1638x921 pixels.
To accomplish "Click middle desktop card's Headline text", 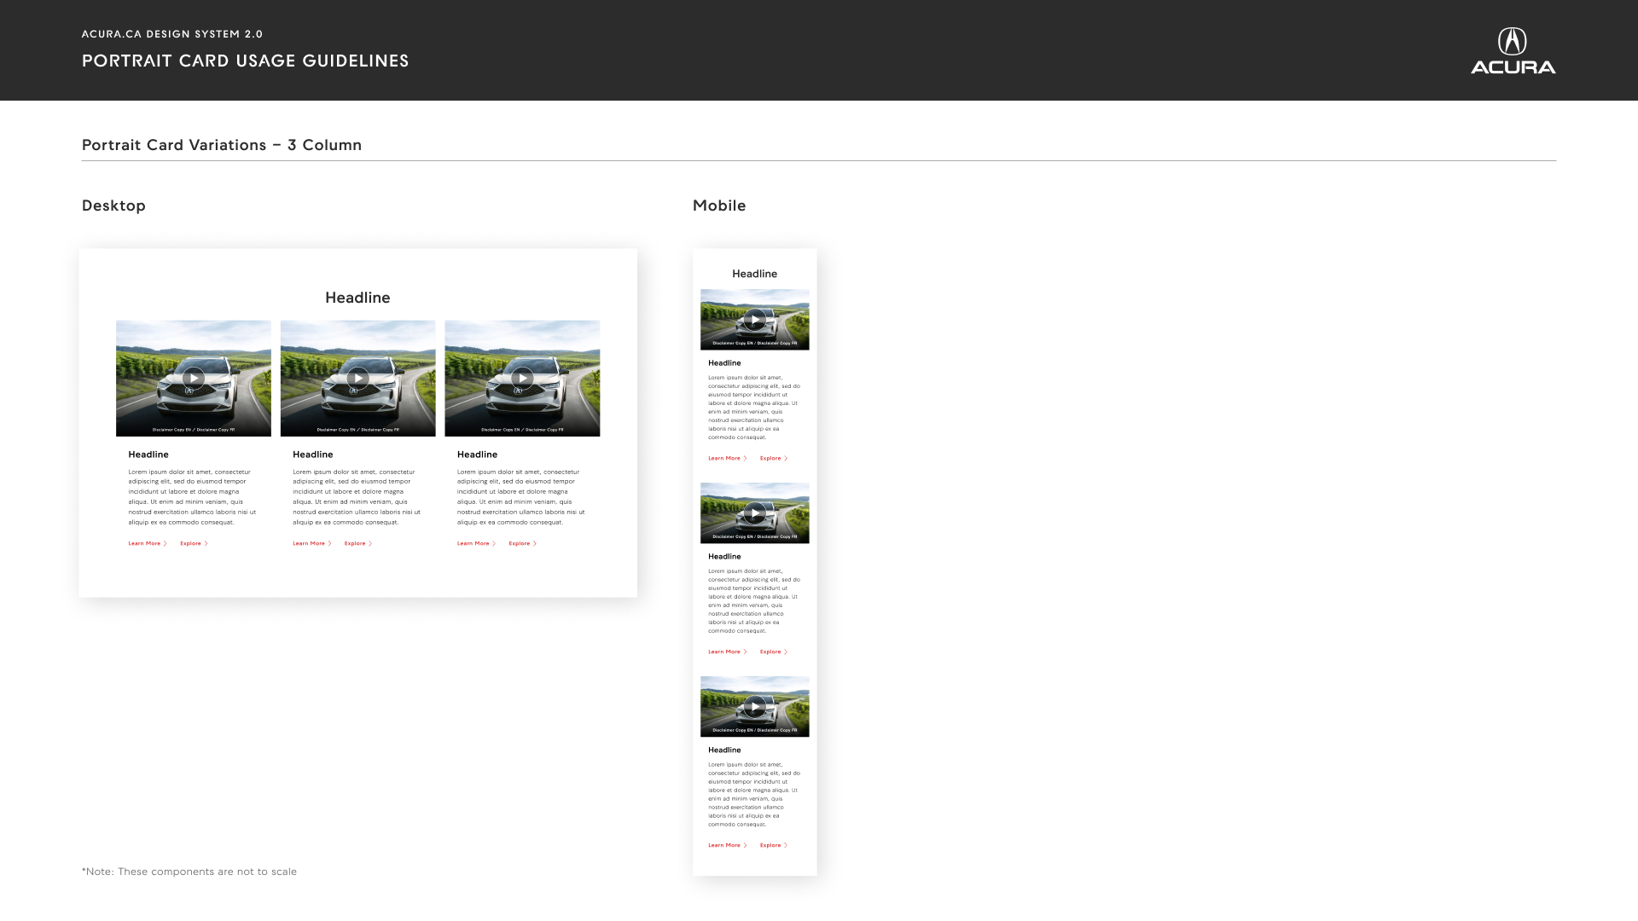I will tap(313, 455).
